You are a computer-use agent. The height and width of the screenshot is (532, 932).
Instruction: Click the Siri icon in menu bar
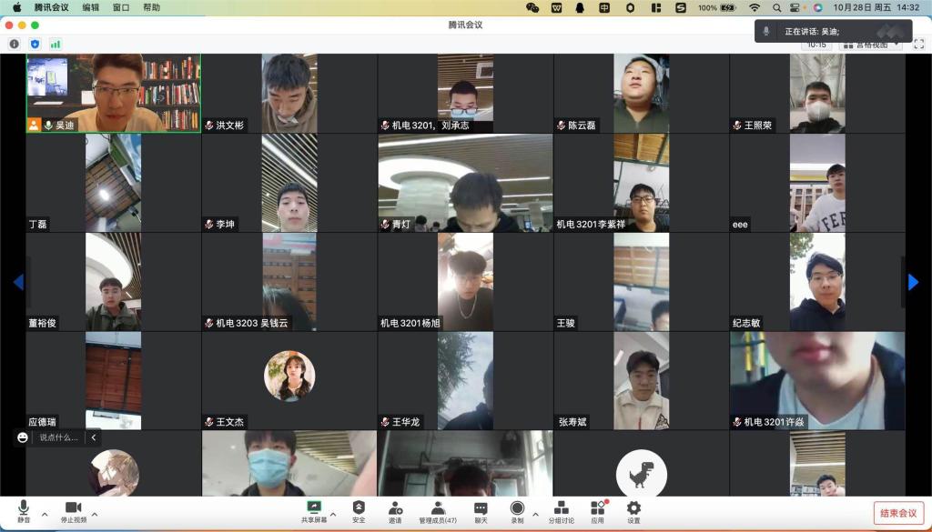click(818, 7)
